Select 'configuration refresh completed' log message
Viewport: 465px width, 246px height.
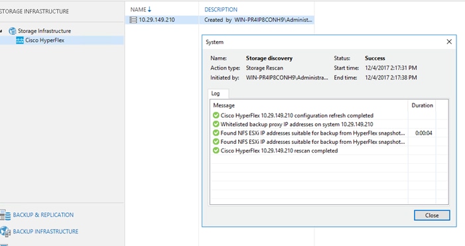click(297, 115)
